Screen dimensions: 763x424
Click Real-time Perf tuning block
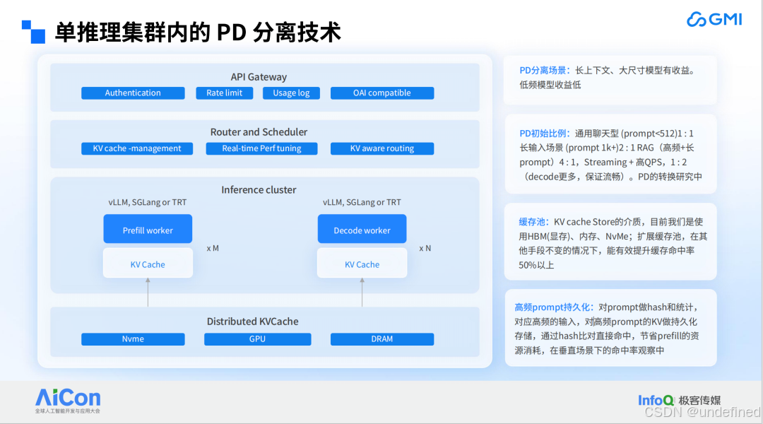coord(262,148)
